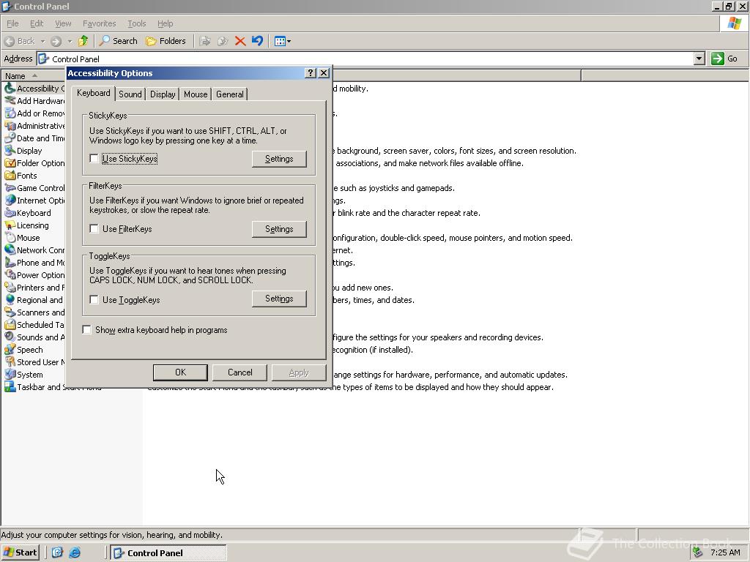The width and height of the screenshot is (750, 562).
Task: Open ToggleKeys Settings
Action: [x=279, y=299]
